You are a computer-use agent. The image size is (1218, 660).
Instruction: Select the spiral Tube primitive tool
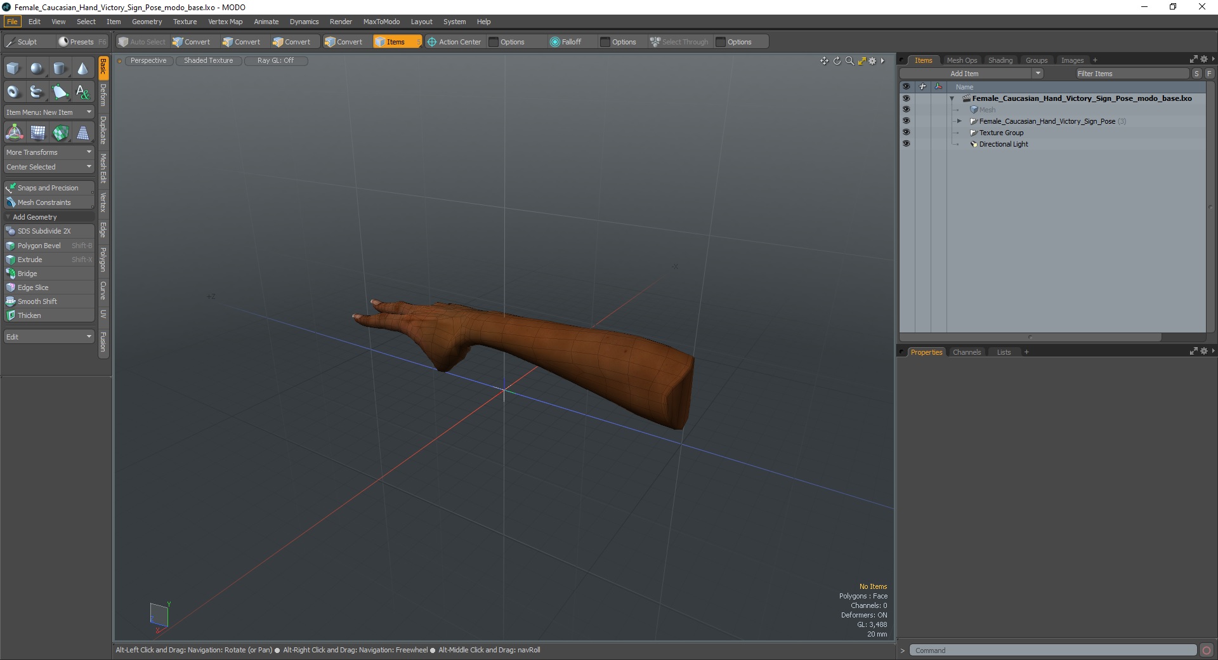click(x=37, y=92)
